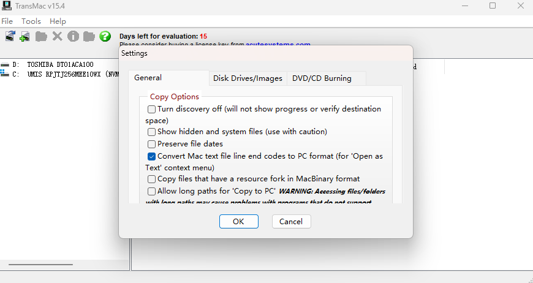Click the green plus new disk image icon
Viewport: 533px width, 283px height.
pos(25,37)
